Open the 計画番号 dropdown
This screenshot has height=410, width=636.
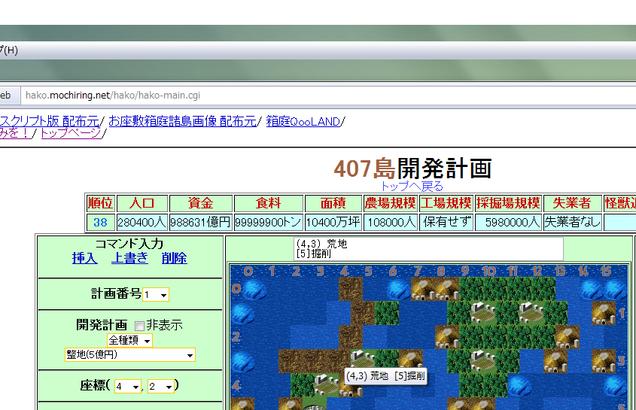(156, 294)
